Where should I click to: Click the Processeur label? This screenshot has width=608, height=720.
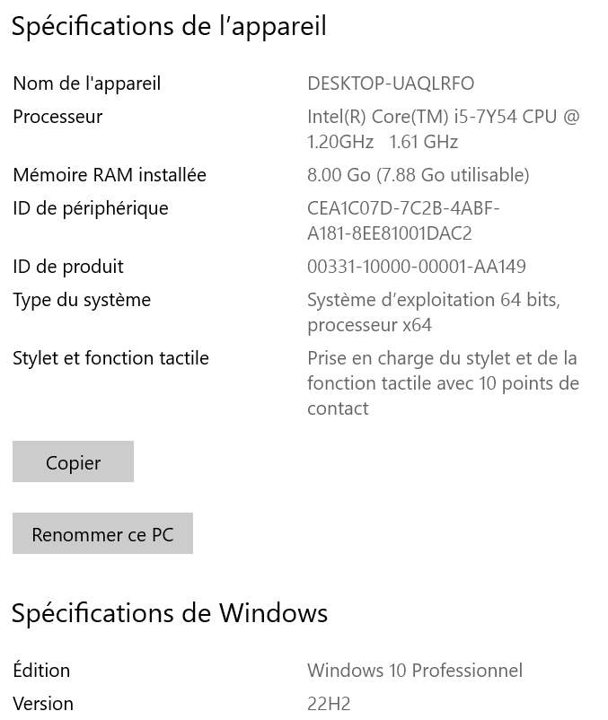[57, 117]
